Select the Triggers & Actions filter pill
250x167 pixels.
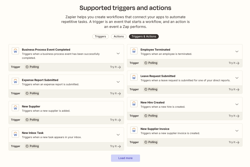coord(144,36)
